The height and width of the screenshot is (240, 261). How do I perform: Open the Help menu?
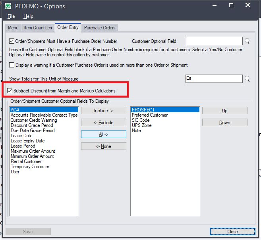(x=28, y=16)
